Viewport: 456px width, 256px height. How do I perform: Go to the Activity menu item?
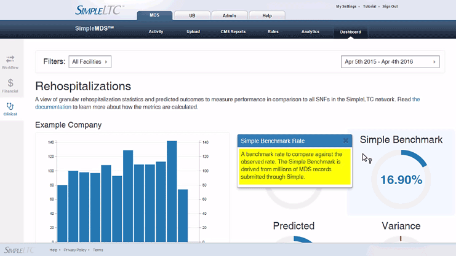pyautogui.click(x=156, y=31)
